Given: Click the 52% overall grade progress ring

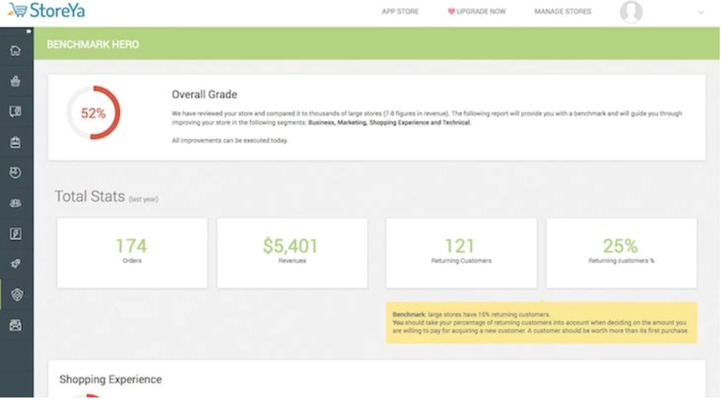Looking at the screenshot, I should click(x=93, y=114).
